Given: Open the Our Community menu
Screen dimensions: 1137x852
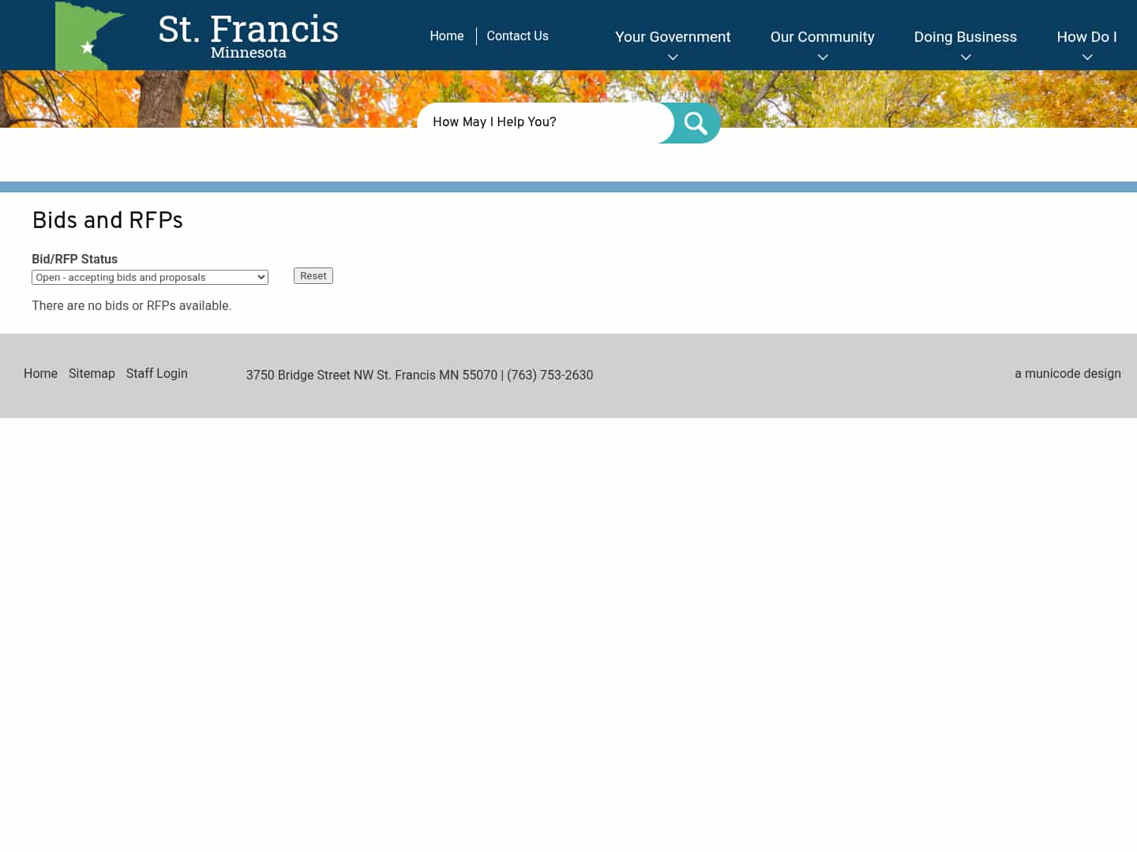Looking at the screenshot, I should (823, 37).
